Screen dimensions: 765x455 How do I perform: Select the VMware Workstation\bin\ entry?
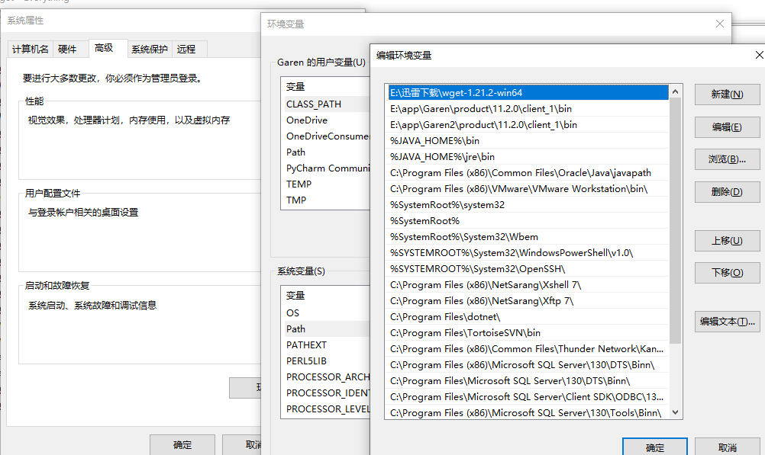(x=528, y=188)
